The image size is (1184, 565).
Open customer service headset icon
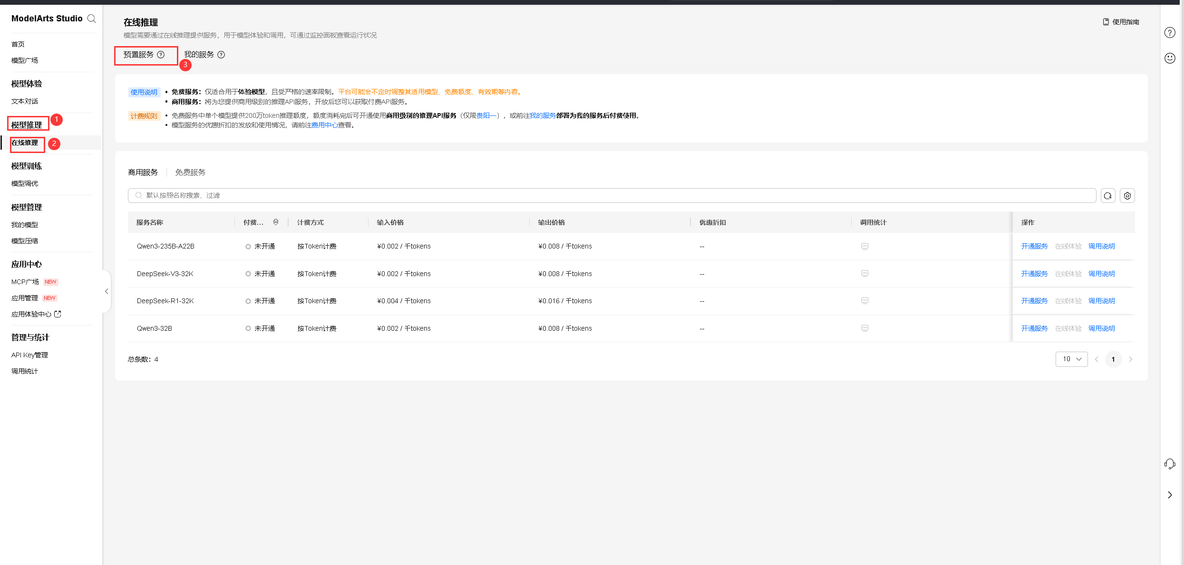pyautogui.click(x=1169, y=464)
